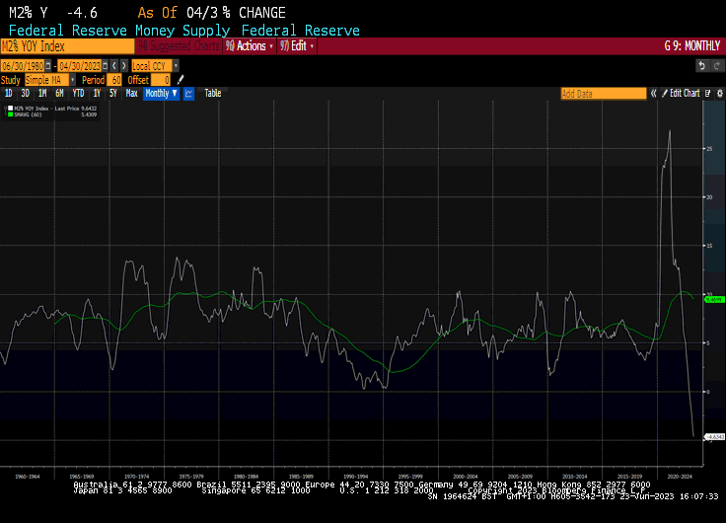Select the 5Y time range

tap(113, 94)
